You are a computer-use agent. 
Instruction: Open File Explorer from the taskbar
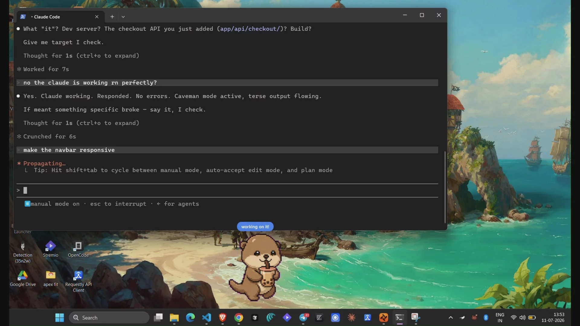[x=174, y=318]
